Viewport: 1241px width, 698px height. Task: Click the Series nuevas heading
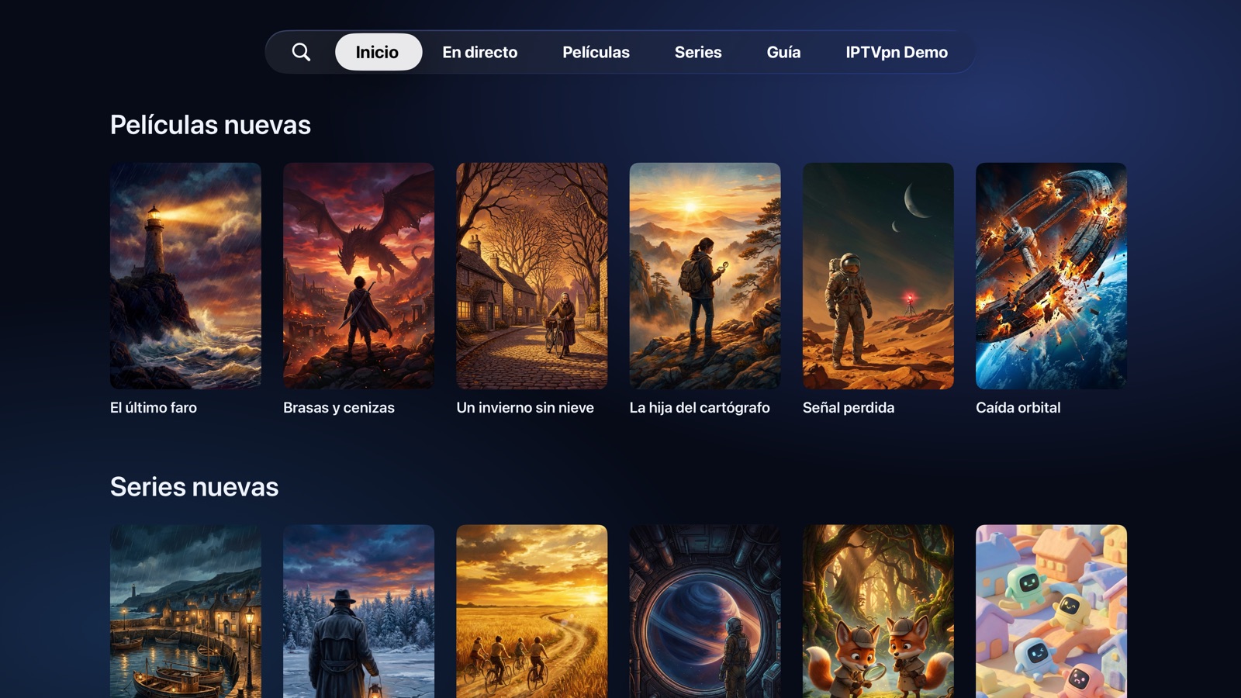[194, 487]
